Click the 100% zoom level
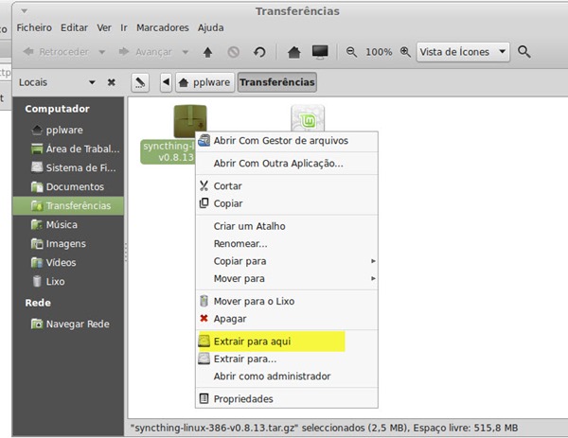 click(379, 52)
